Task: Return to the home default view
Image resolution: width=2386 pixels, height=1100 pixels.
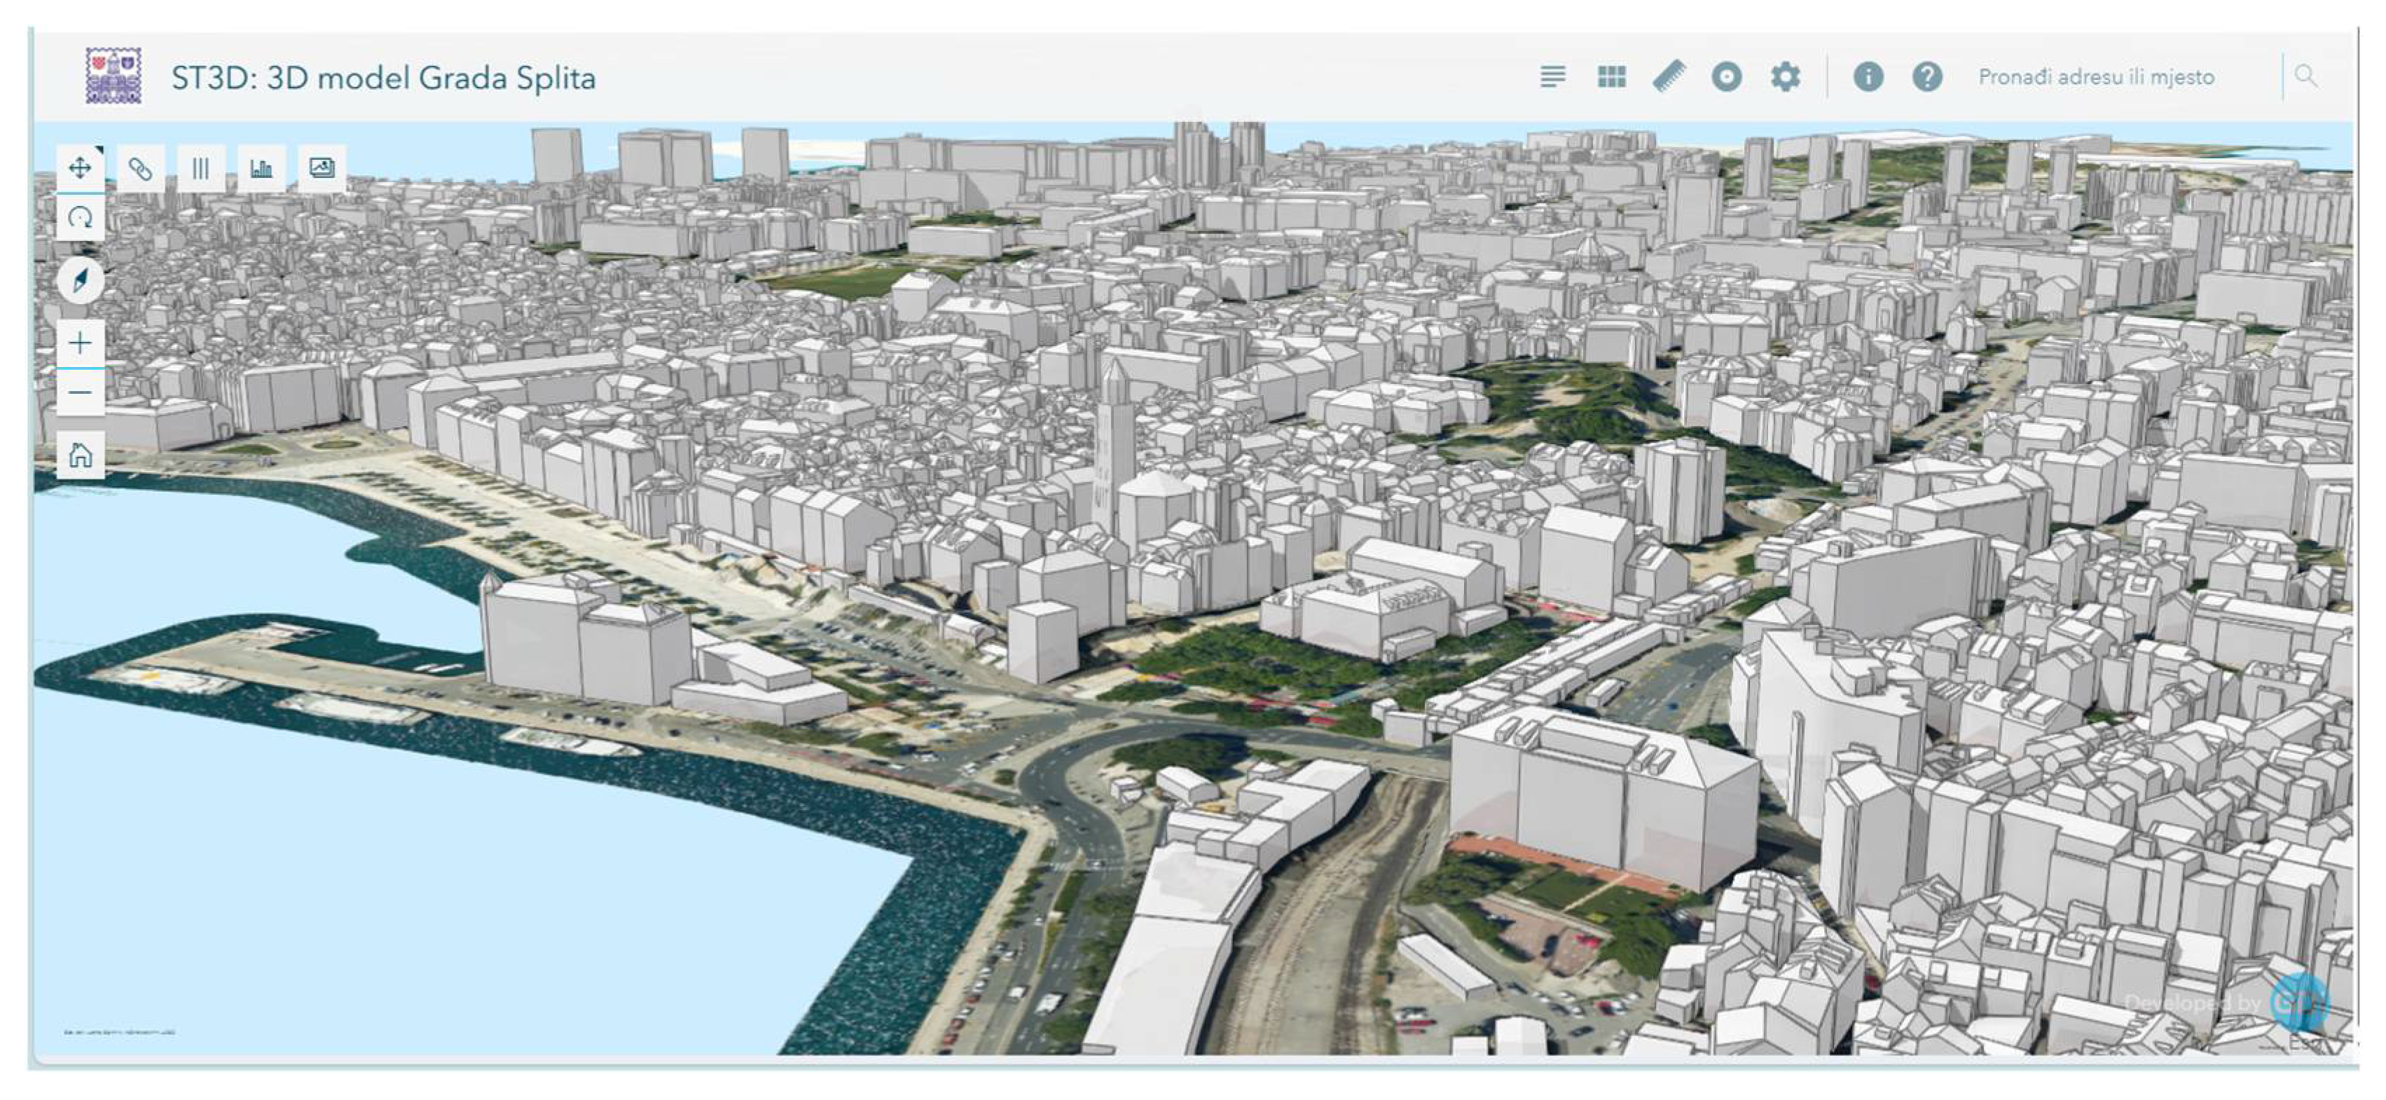Action: point(81,455)
